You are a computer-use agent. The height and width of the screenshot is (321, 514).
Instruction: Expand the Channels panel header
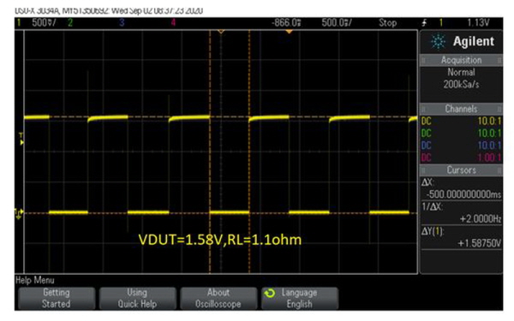pos(461,109)
